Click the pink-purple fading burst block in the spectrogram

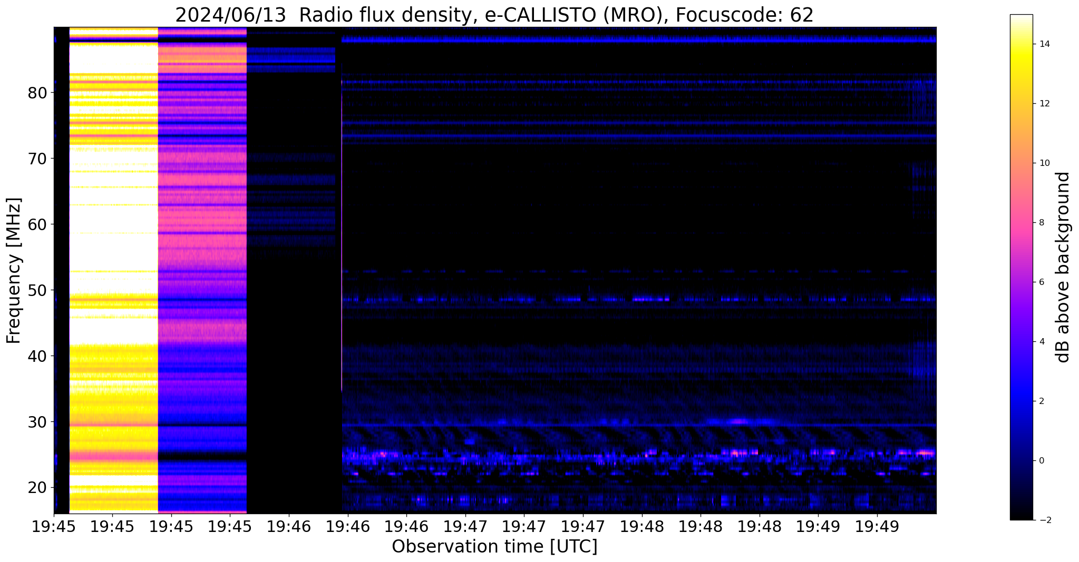tap(202, 270)
